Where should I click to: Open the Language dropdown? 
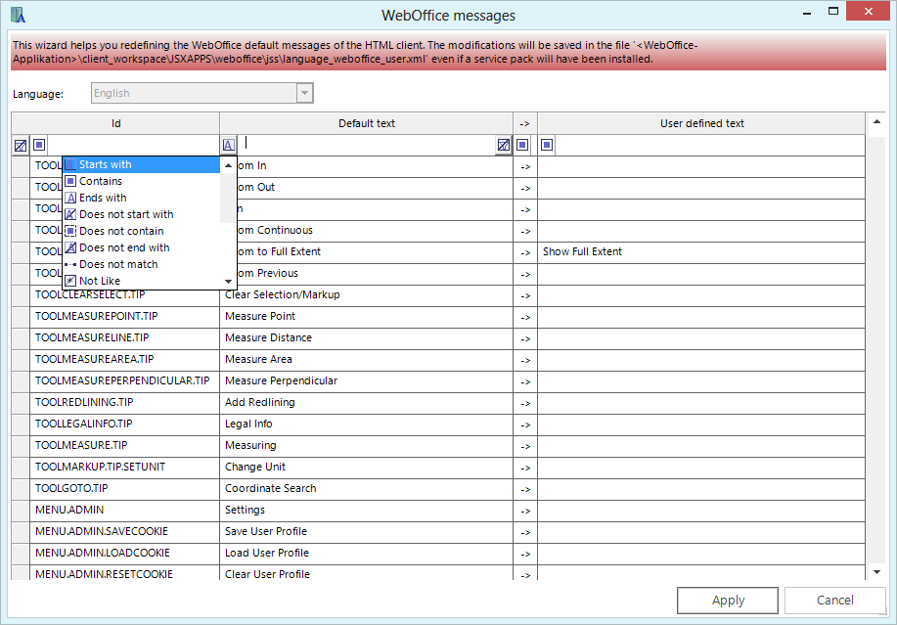tap(304, 92)
